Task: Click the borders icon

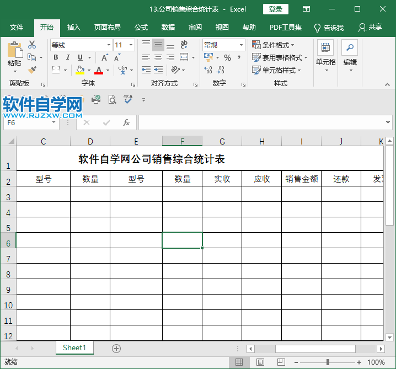Action: tap(56, 70)
